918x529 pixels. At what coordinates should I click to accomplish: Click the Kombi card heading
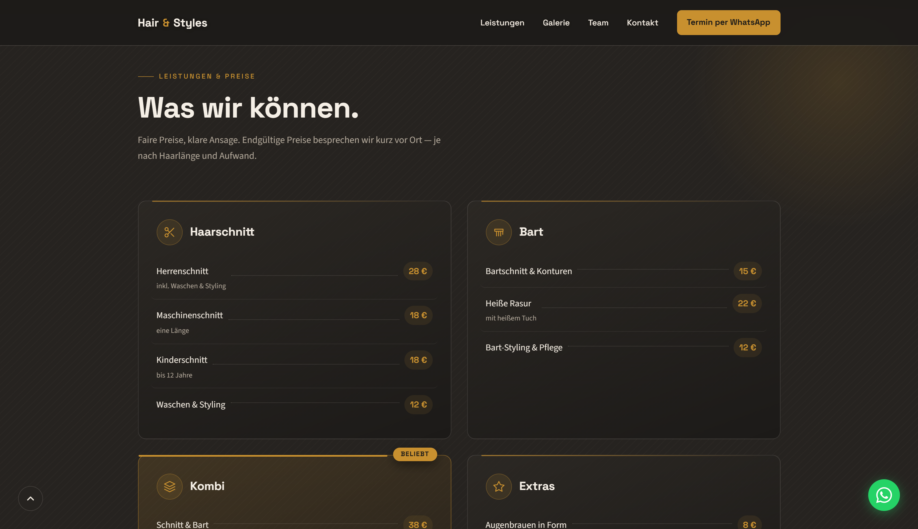[207, 486]
